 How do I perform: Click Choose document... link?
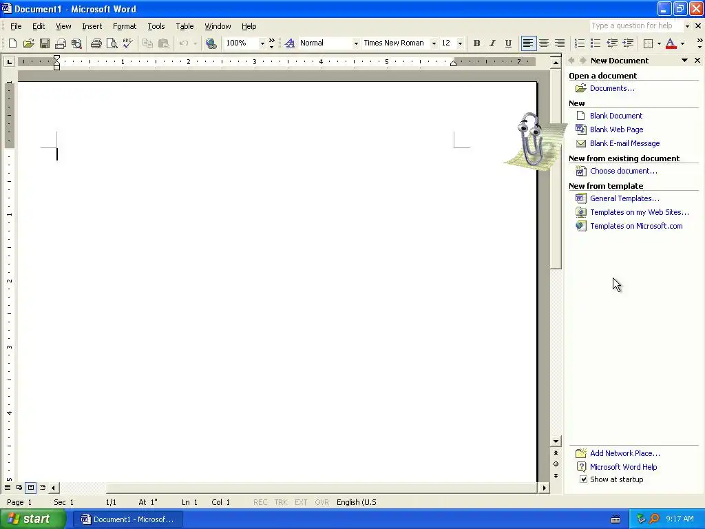[623, 171]
